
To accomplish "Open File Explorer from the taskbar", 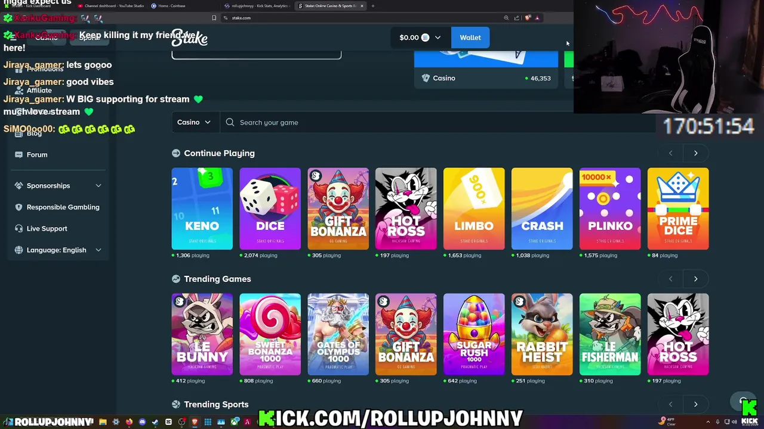I will [x=103, y=422].
